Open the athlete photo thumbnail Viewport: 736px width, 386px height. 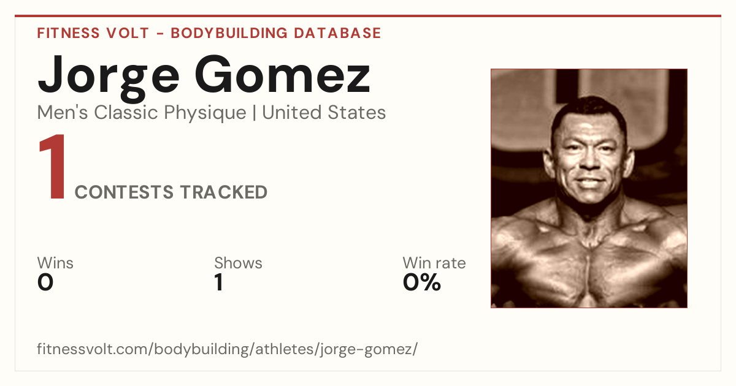589,188
